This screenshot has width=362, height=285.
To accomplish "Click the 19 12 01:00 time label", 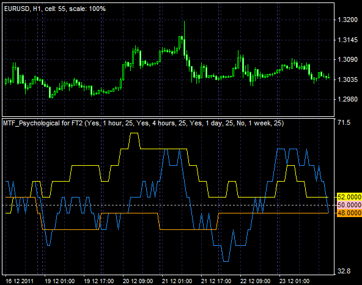I will [59, 281].
